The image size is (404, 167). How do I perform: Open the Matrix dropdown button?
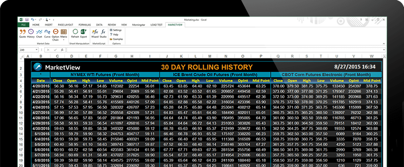click(x=64, y=35)
